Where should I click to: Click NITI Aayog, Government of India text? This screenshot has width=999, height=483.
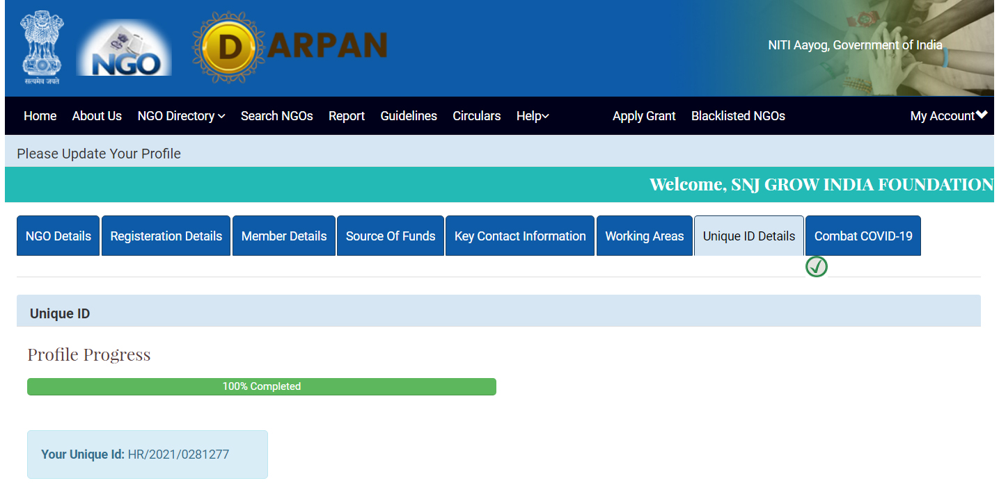855,45
